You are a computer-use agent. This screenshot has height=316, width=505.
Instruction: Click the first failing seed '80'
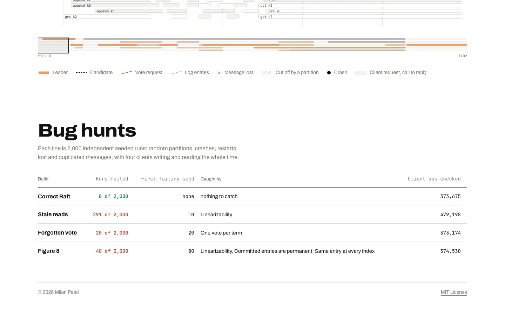pyautogui.click(x=191, y=251)
